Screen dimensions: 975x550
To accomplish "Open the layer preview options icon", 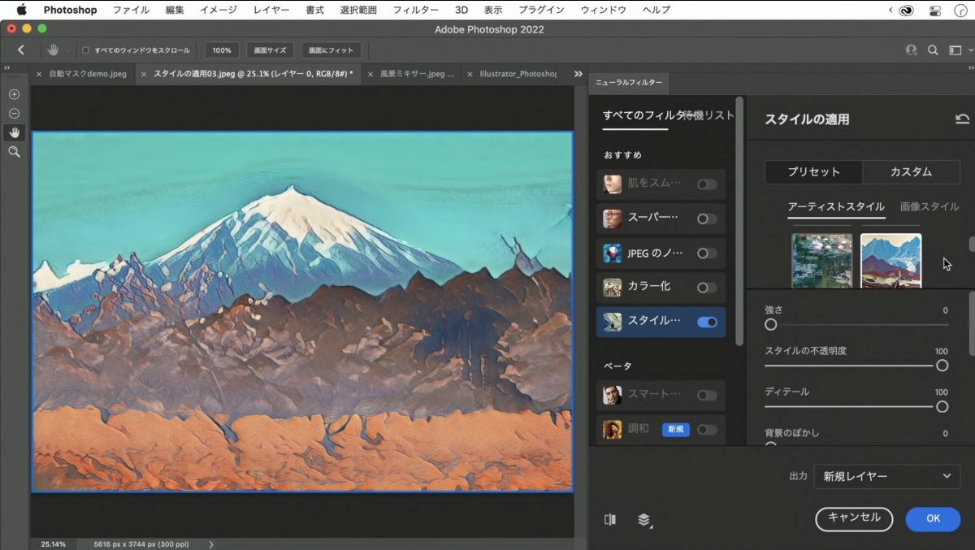I will pyautogui.click(x=644, y=520).
